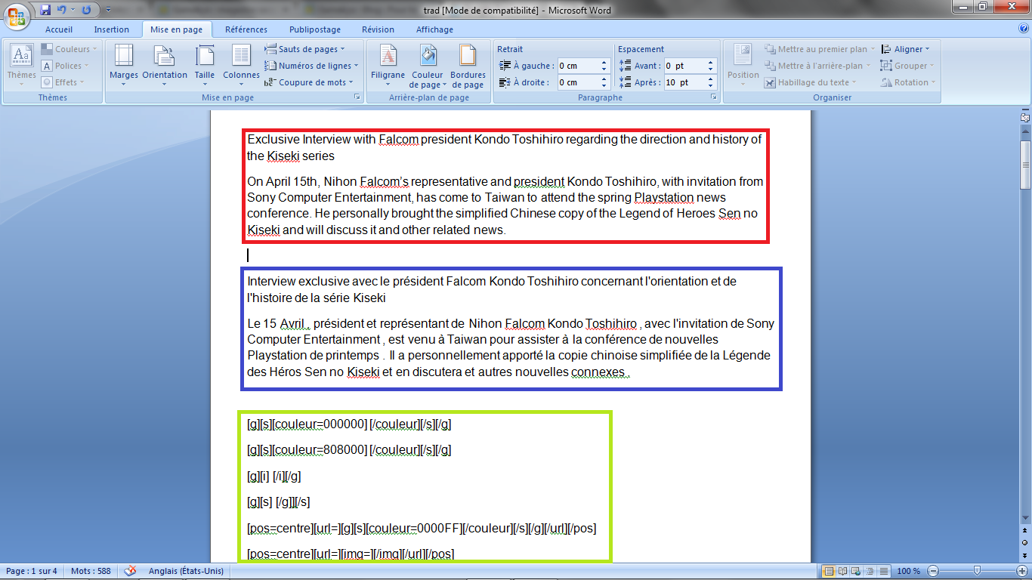Click the '[g][s] [/g]][/s]' line
The height and width of the screenshot is (580, 1032).
(x=279, y=502)
